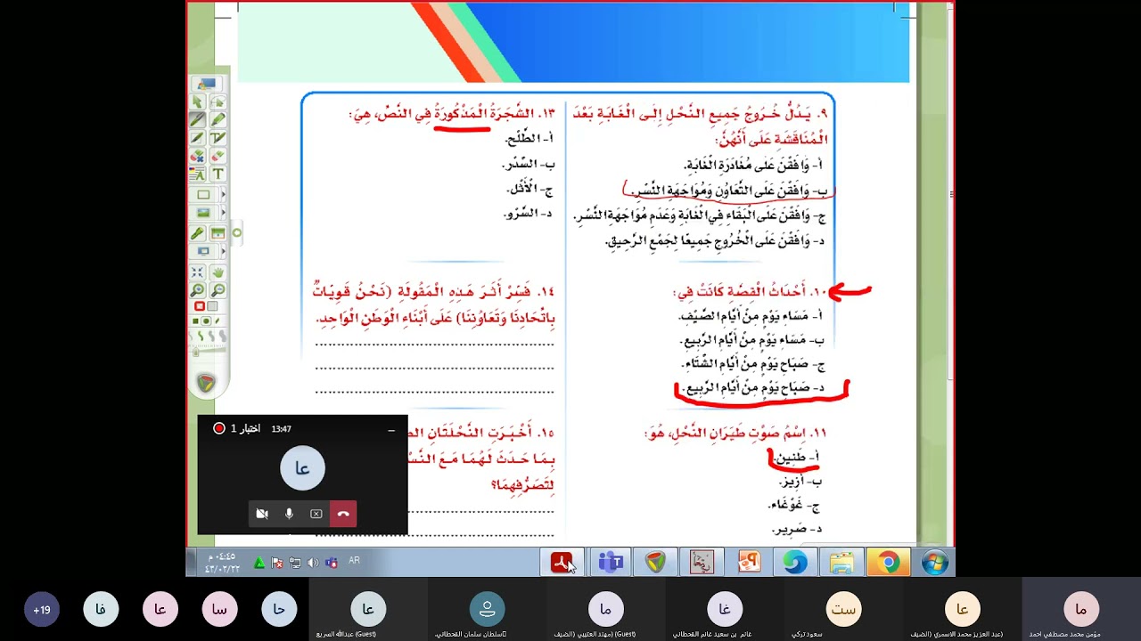
Task: Click the network tray icon
Action: point(295,563)
